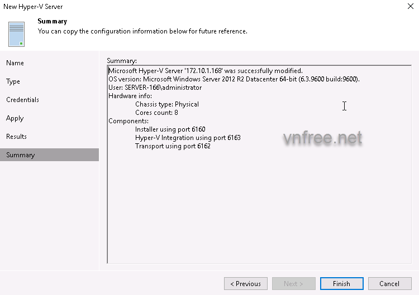Click the server successfully modified line
The width and height of the screenshot is (419, 295).
pyautogui.click(x=206, y=71)
